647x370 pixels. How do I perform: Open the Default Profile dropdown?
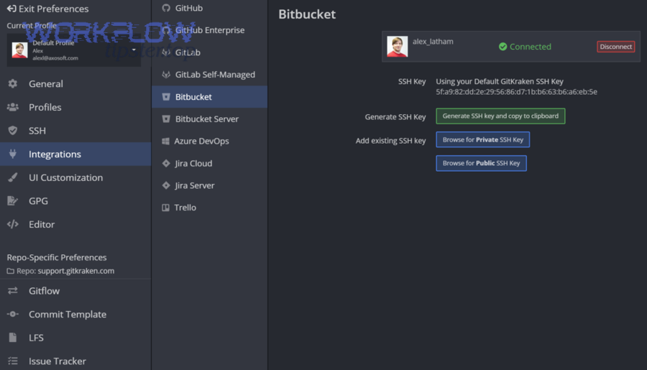134,50
